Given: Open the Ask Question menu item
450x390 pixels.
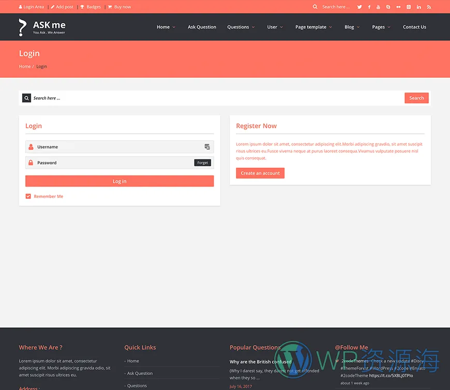Looking at the screenshot, I should point(202,27).
